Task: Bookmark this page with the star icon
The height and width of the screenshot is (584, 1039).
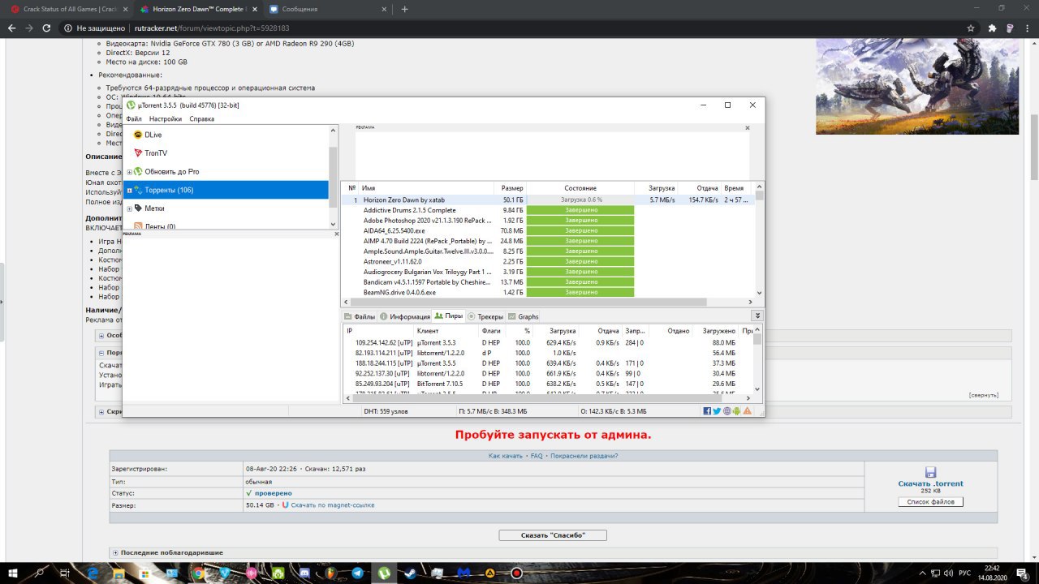Action: 971,28
